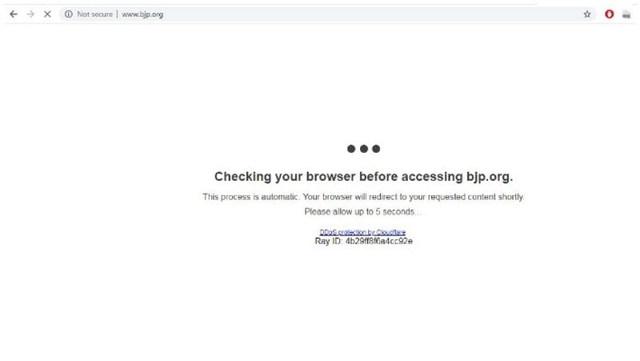Open 'DDoS protection by Cloudflare' link
The height and width of the screenshot is (361, 640).
(x=362, y=232)
